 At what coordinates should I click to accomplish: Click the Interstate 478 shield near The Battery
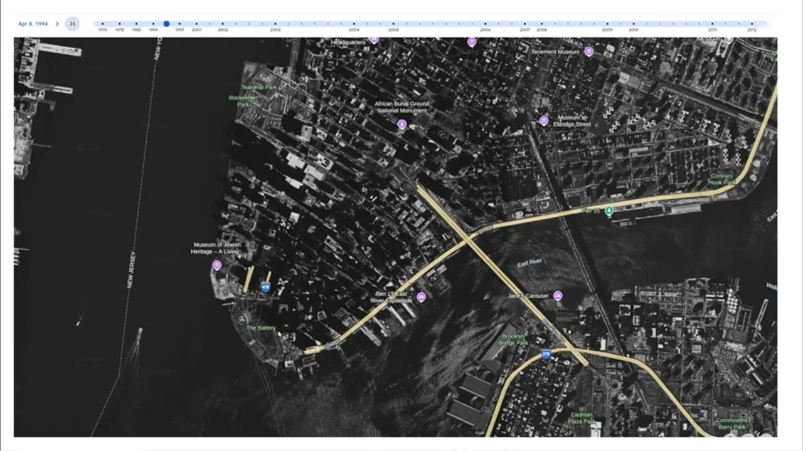pos(265,287)
